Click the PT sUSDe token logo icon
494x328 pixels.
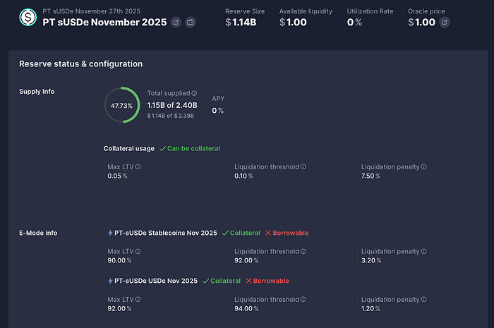click(28, 17)
